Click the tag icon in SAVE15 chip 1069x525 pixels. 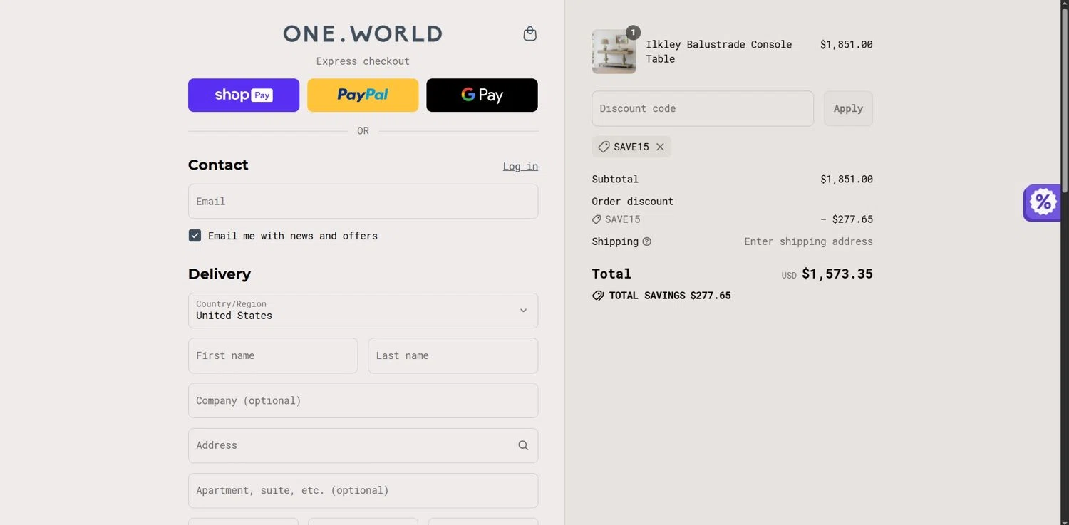(604, 147)
